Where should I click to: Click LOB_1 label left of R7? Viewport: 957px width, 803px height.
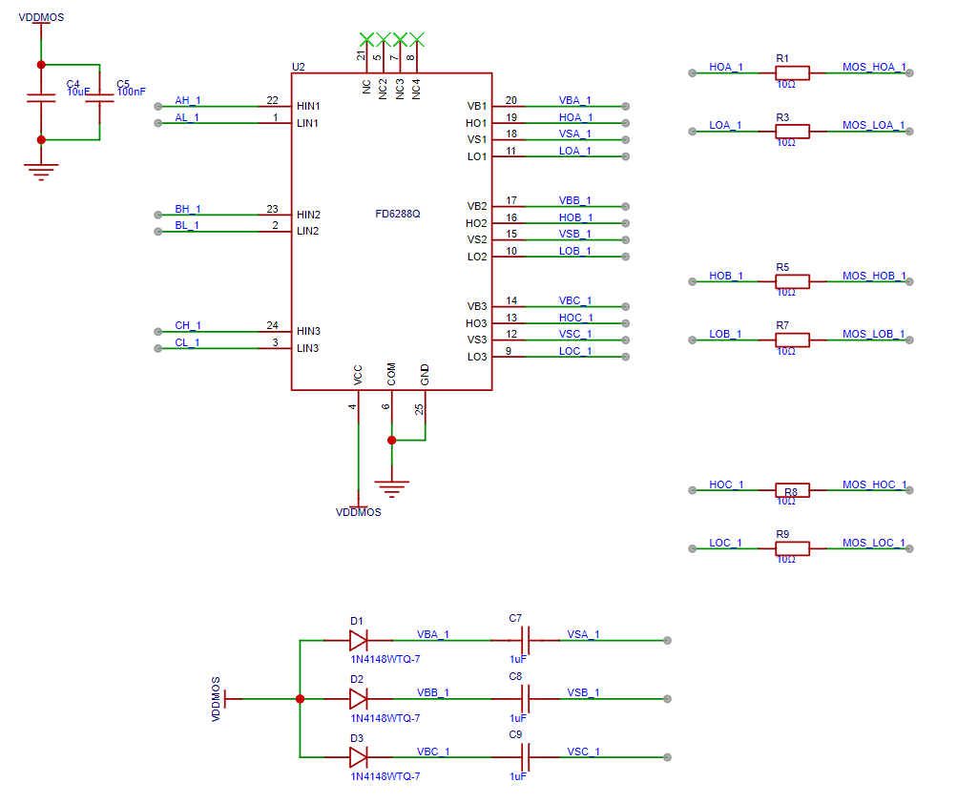point(725,334)
